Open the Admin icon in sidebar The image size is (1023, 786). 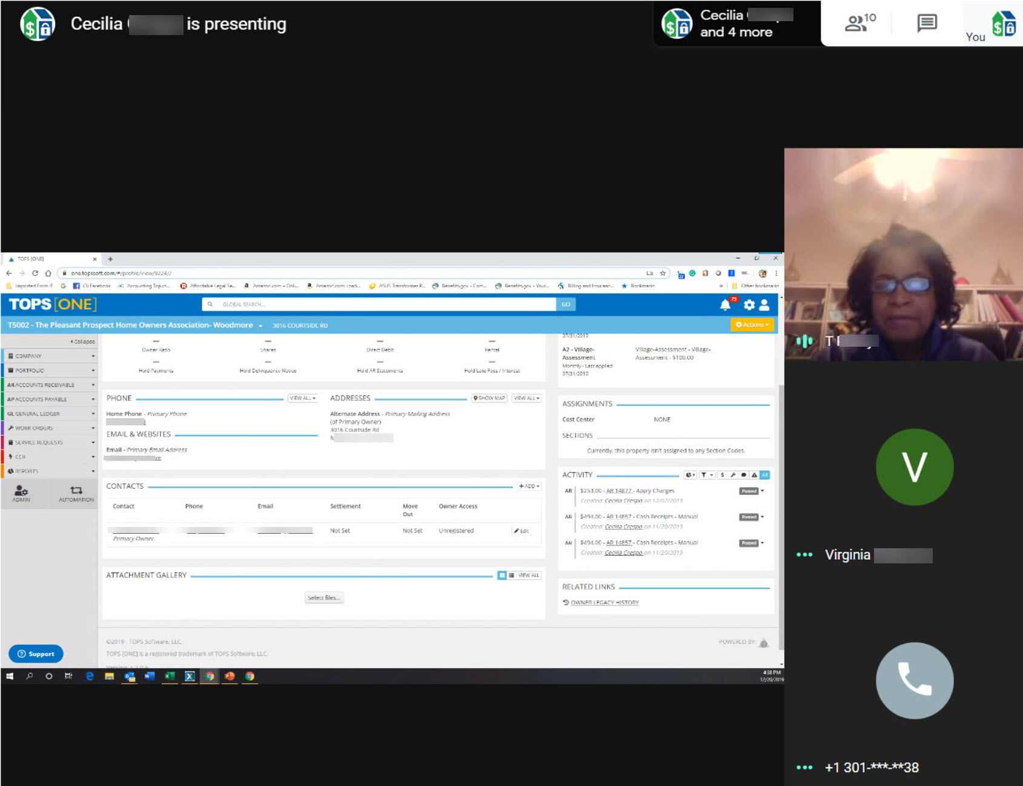click(21, 493)
